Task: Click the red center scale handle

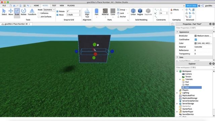Action: pos(95,54)
